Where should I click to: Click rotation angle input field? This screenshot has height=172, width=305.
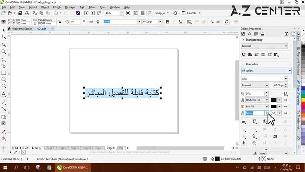(75, 21)
